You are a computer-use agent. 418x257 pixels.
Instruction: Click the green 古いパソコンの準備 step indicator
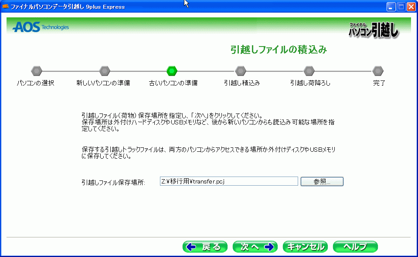tap(172, 70)
